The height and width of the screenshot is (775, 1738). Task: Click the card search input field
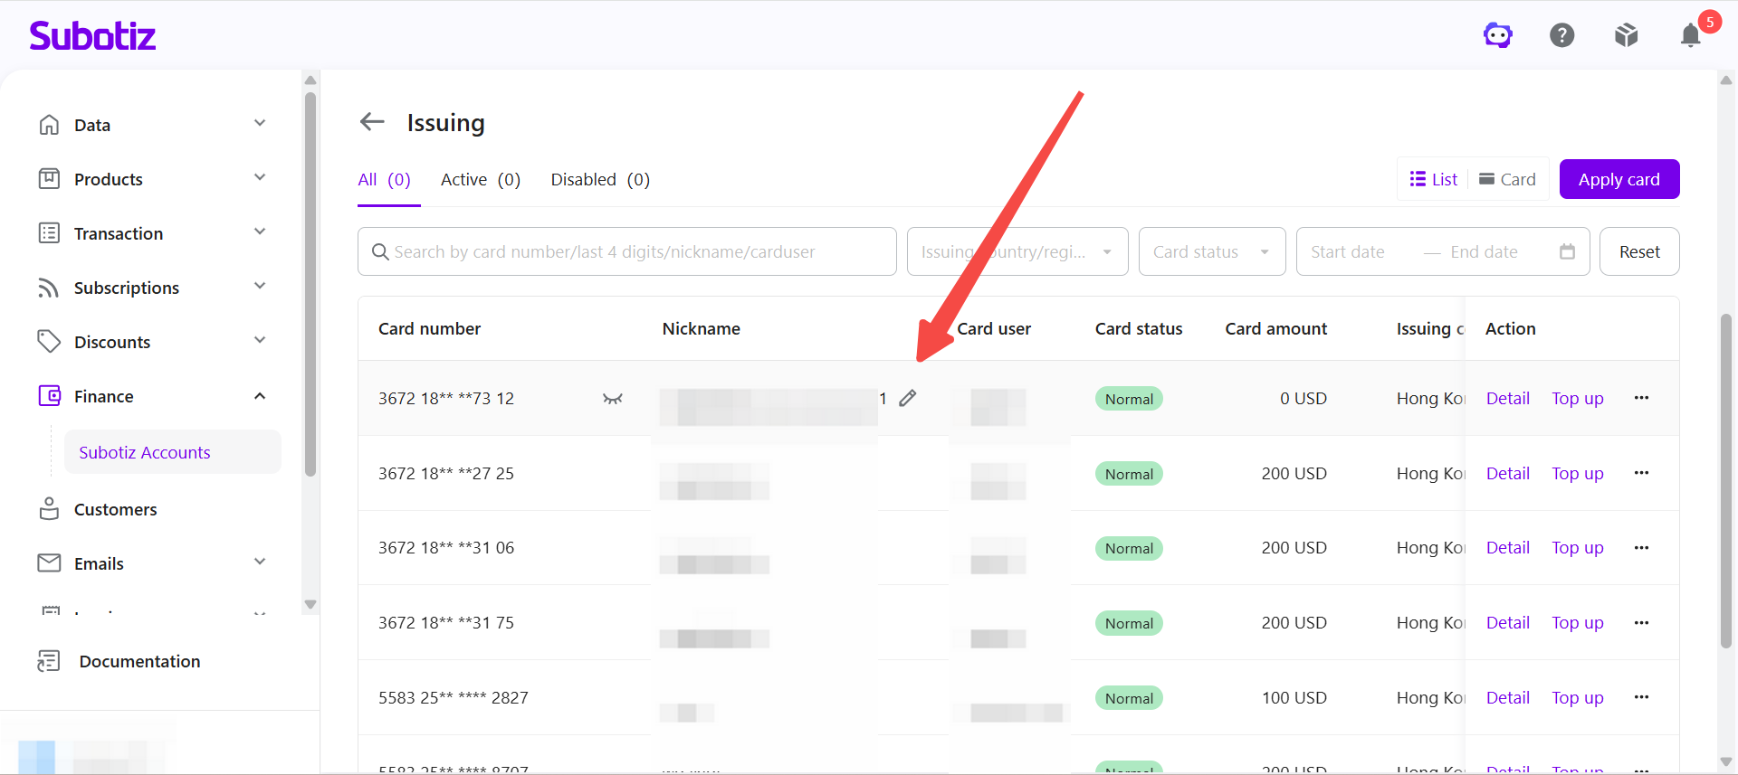(627, 251)
